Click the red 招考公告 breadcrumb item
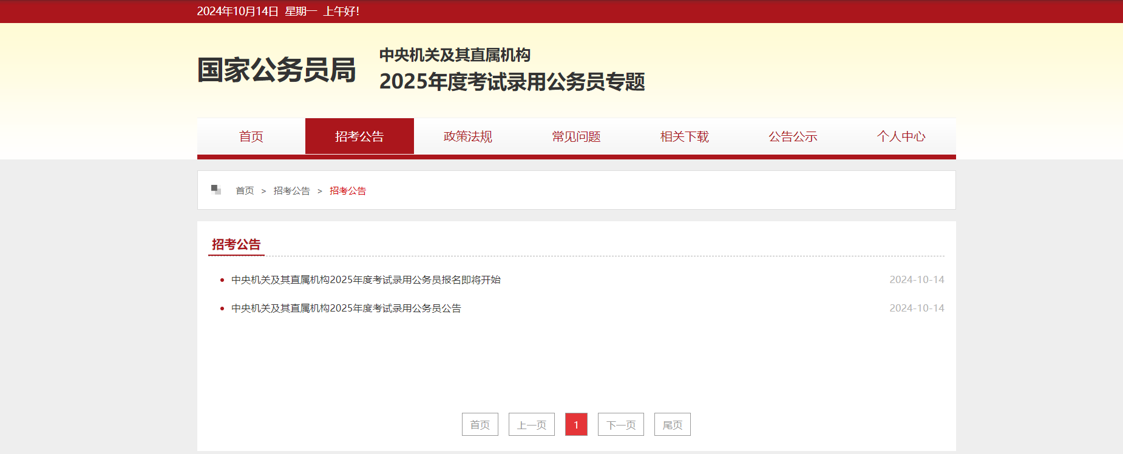Viewport: 1123px width, 454px height. point(348,191)
